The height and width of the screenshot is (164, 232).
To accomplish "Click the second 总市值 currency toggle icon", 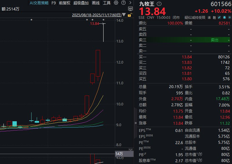I will [x=200, y=160].
